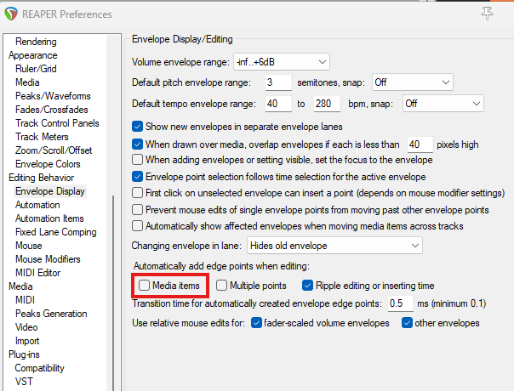Open Fixed Lane Comping page

[56, 232]
